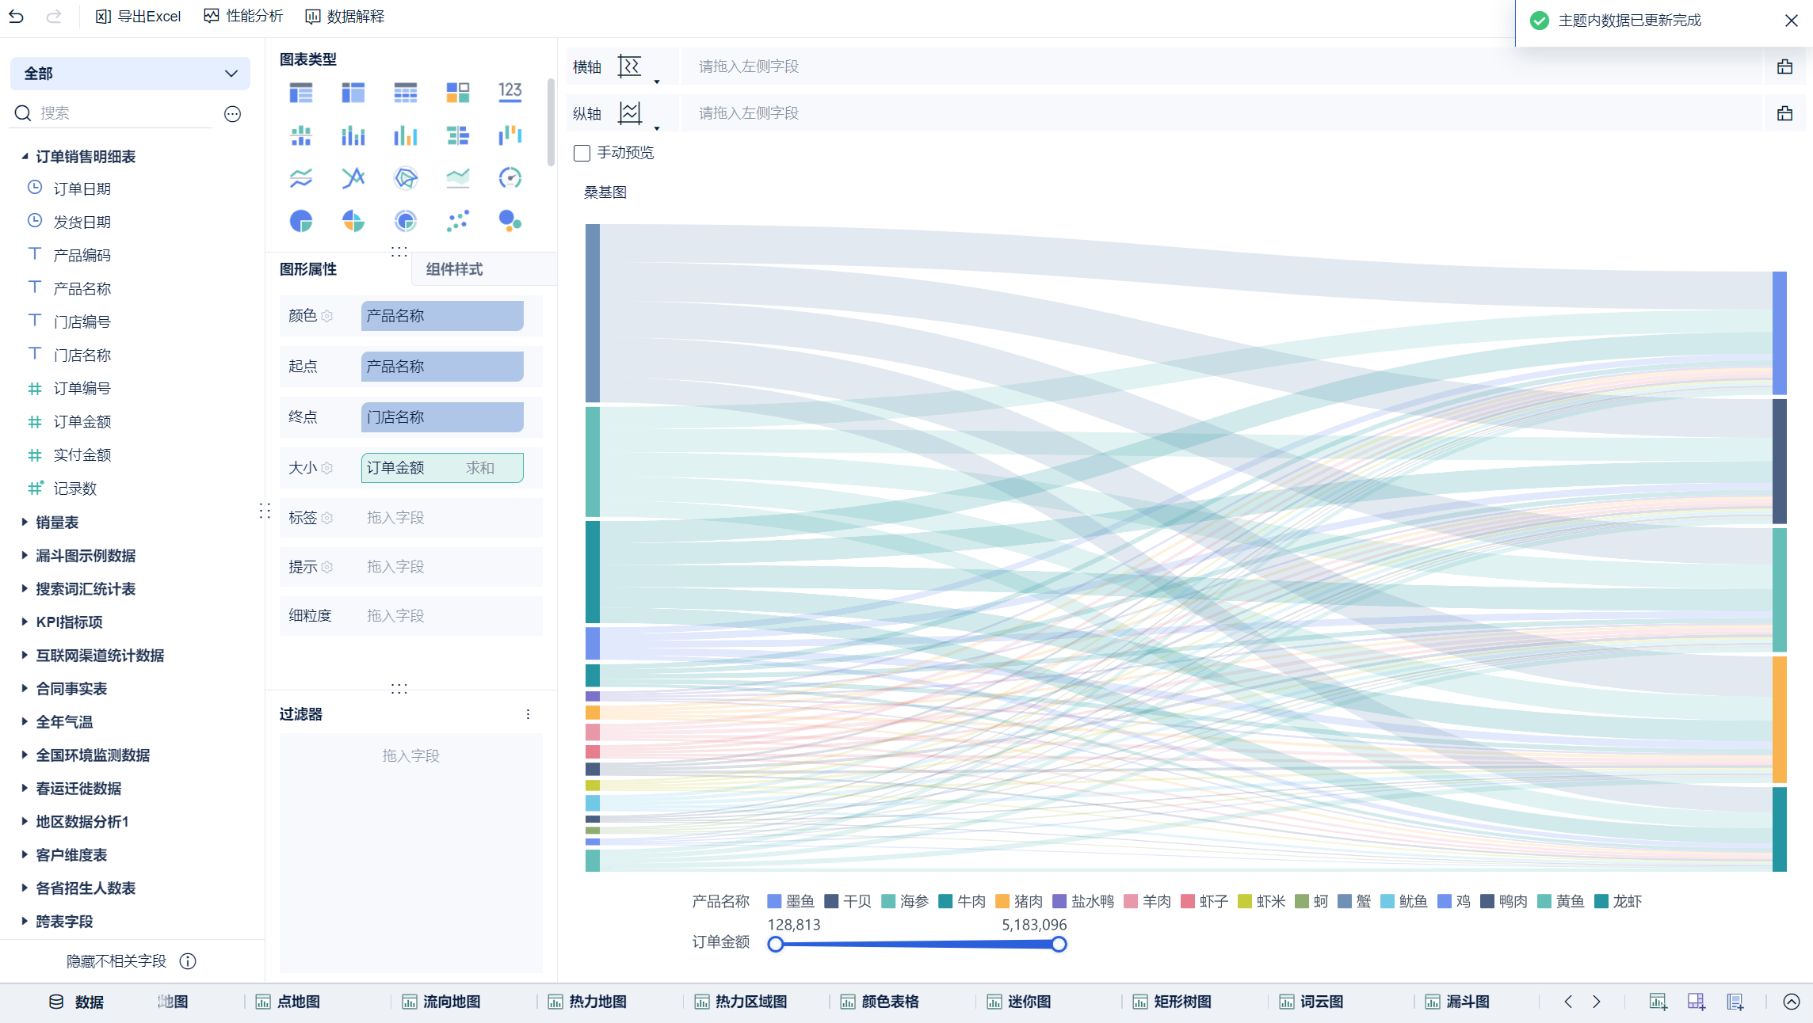Switch to the 组件样式 tab
1813x1023 pixels.
tap(454, 269)
